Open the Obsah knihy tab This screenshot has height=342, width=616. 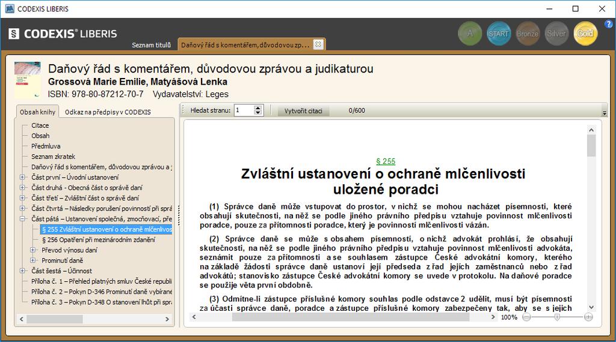click(37, 112)
